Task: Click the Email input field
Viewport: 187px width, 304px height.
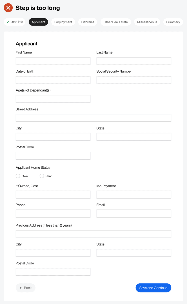Action: 134,214
